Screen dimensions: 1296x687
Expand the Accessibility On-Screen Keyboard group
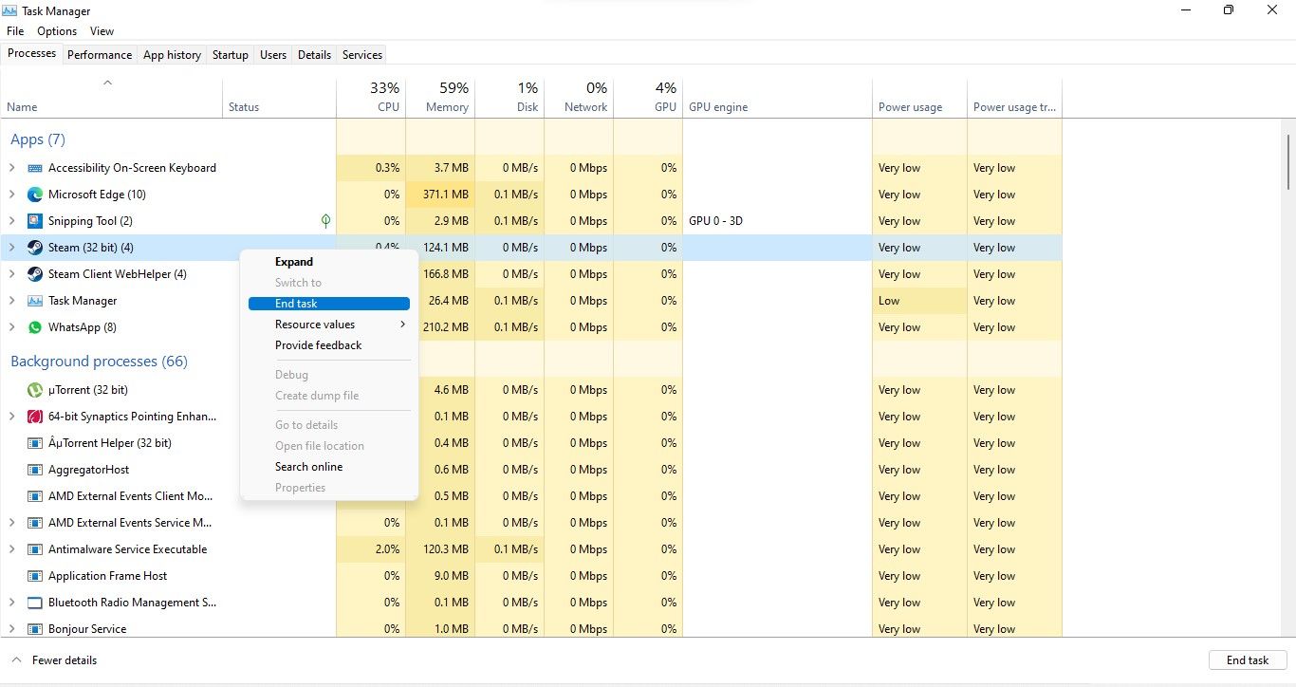click(11, 168)
